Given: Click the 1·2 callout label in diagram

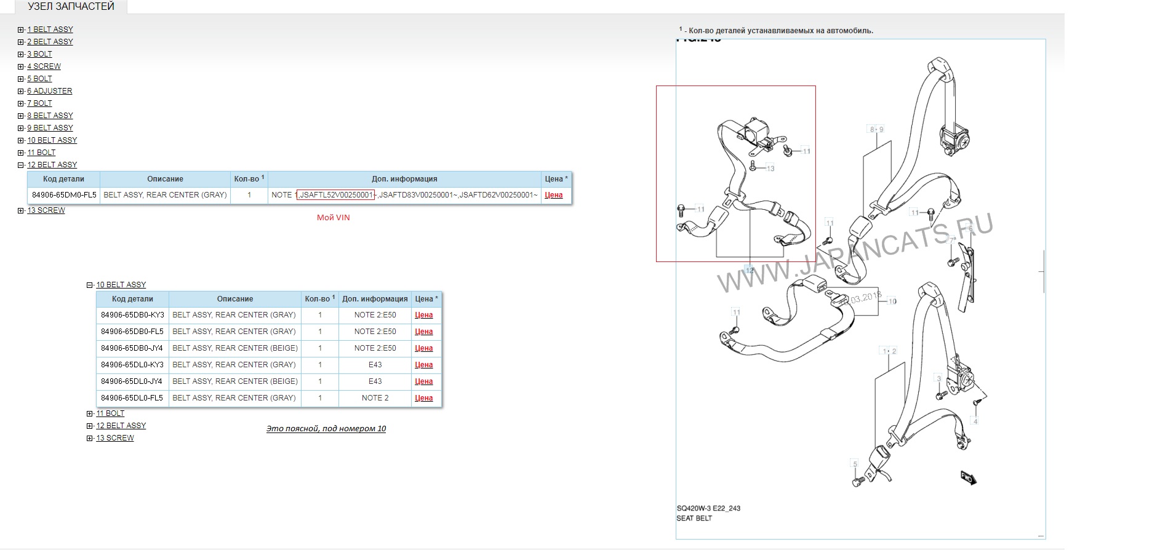Looking at the screenshot, I should pyautogui.click(x=889, y=351).
